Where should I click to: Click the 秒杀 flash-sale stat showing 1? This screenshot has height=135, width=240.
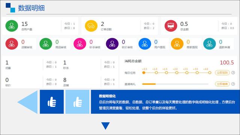[66, 64]
